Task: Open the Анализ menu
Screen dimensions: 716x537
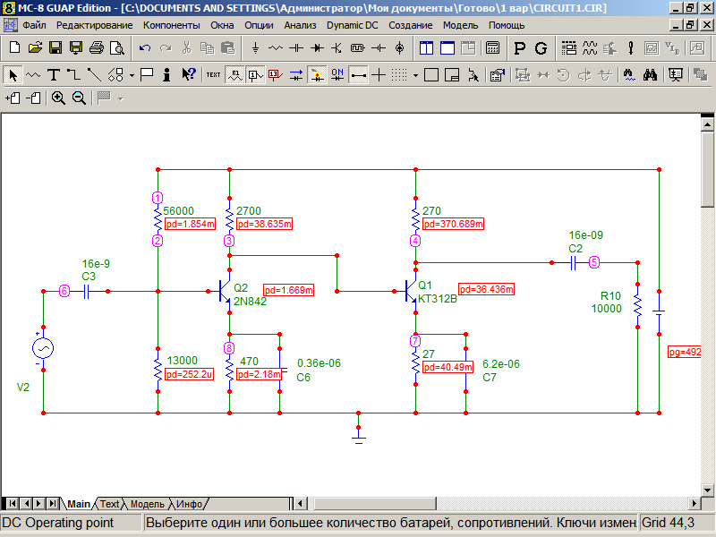Action: 300,25
